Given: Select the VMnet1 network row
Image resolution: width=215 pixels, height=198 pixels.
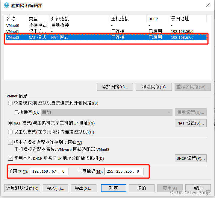Looking at the screenshot, I should pos(106,31).
